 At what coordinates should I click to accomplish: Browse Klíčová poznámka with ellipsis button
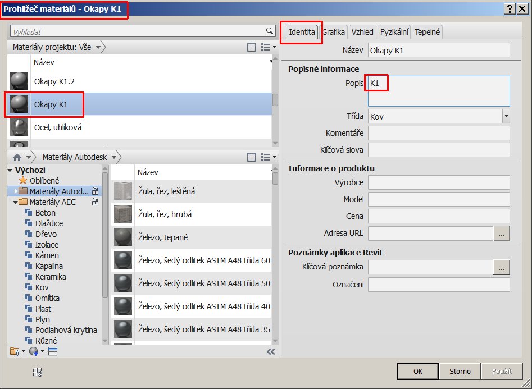click(502, 267)
